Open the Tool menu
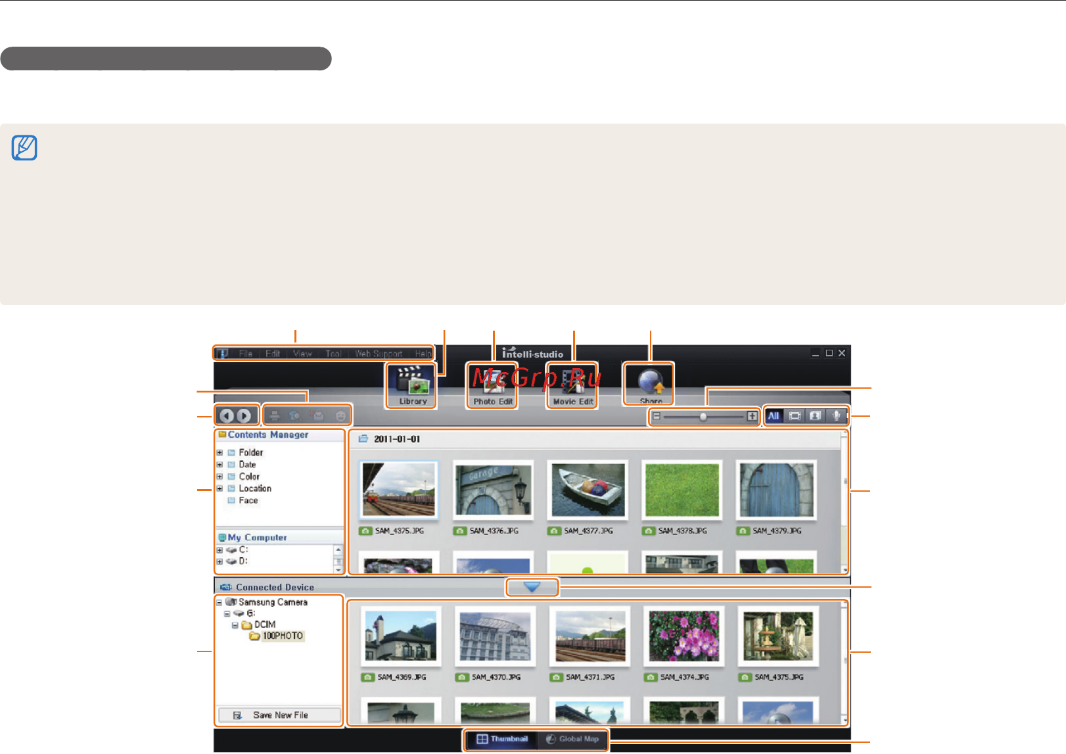 click(333, 354)
